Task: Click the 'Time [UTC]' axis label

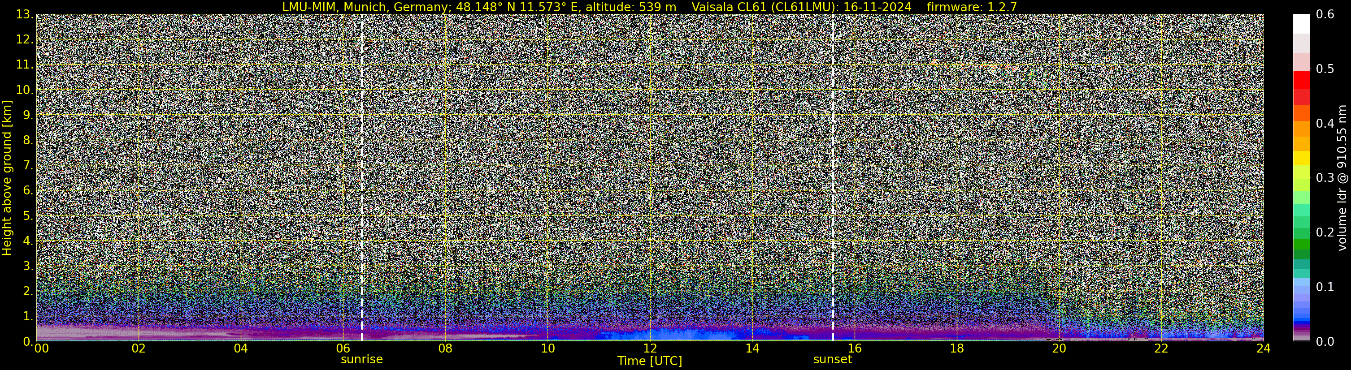Action: click(650, 361)
